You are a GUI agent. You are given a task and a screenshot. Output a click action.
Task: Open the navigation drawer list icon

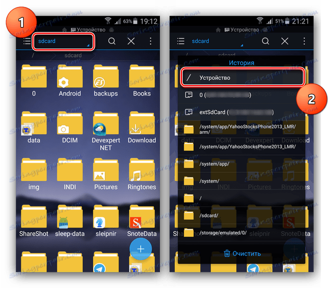[x=26, y=41]
